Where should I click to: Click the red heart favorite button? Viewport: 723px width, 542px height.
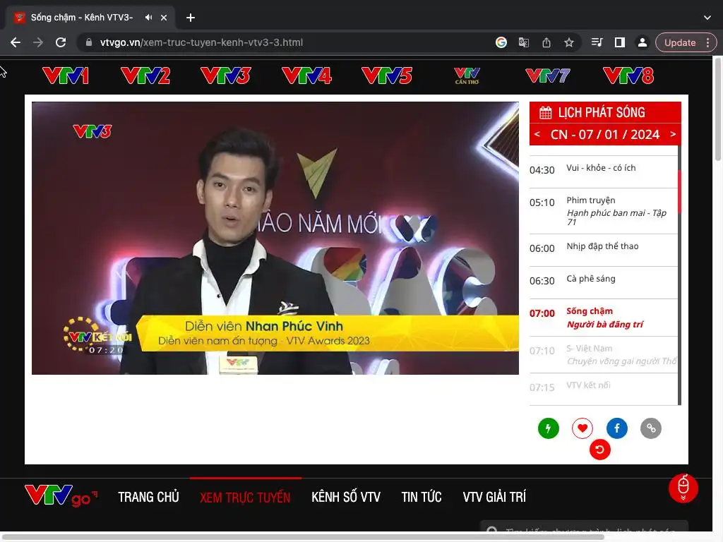(x=582, y=428)
